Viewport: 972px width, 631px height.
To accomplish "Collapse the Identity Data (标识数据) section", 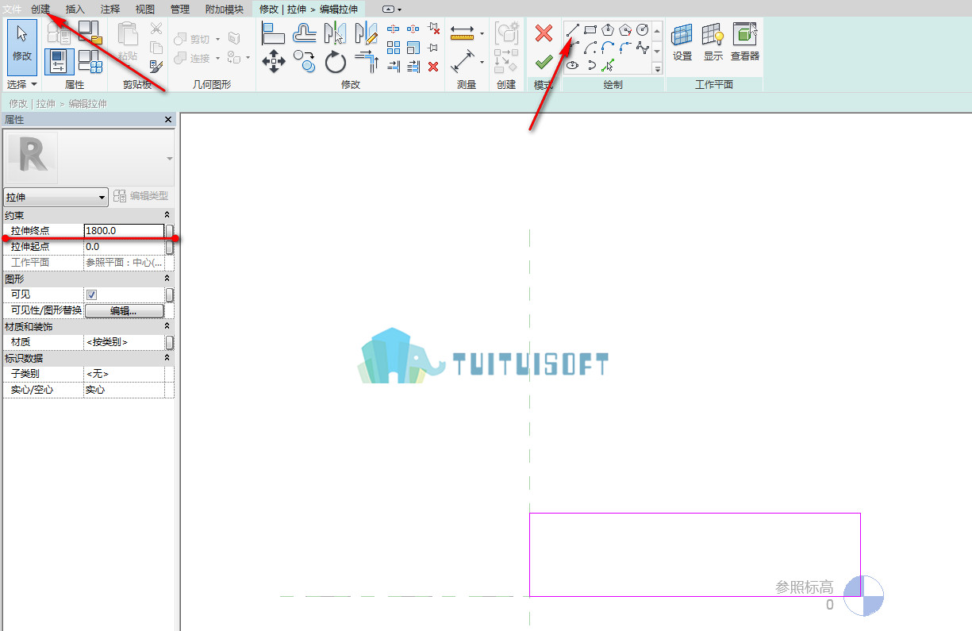I will click(167, 358).
